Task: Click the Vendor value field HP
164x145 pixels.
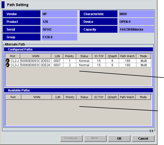Action: click(59, 14)
